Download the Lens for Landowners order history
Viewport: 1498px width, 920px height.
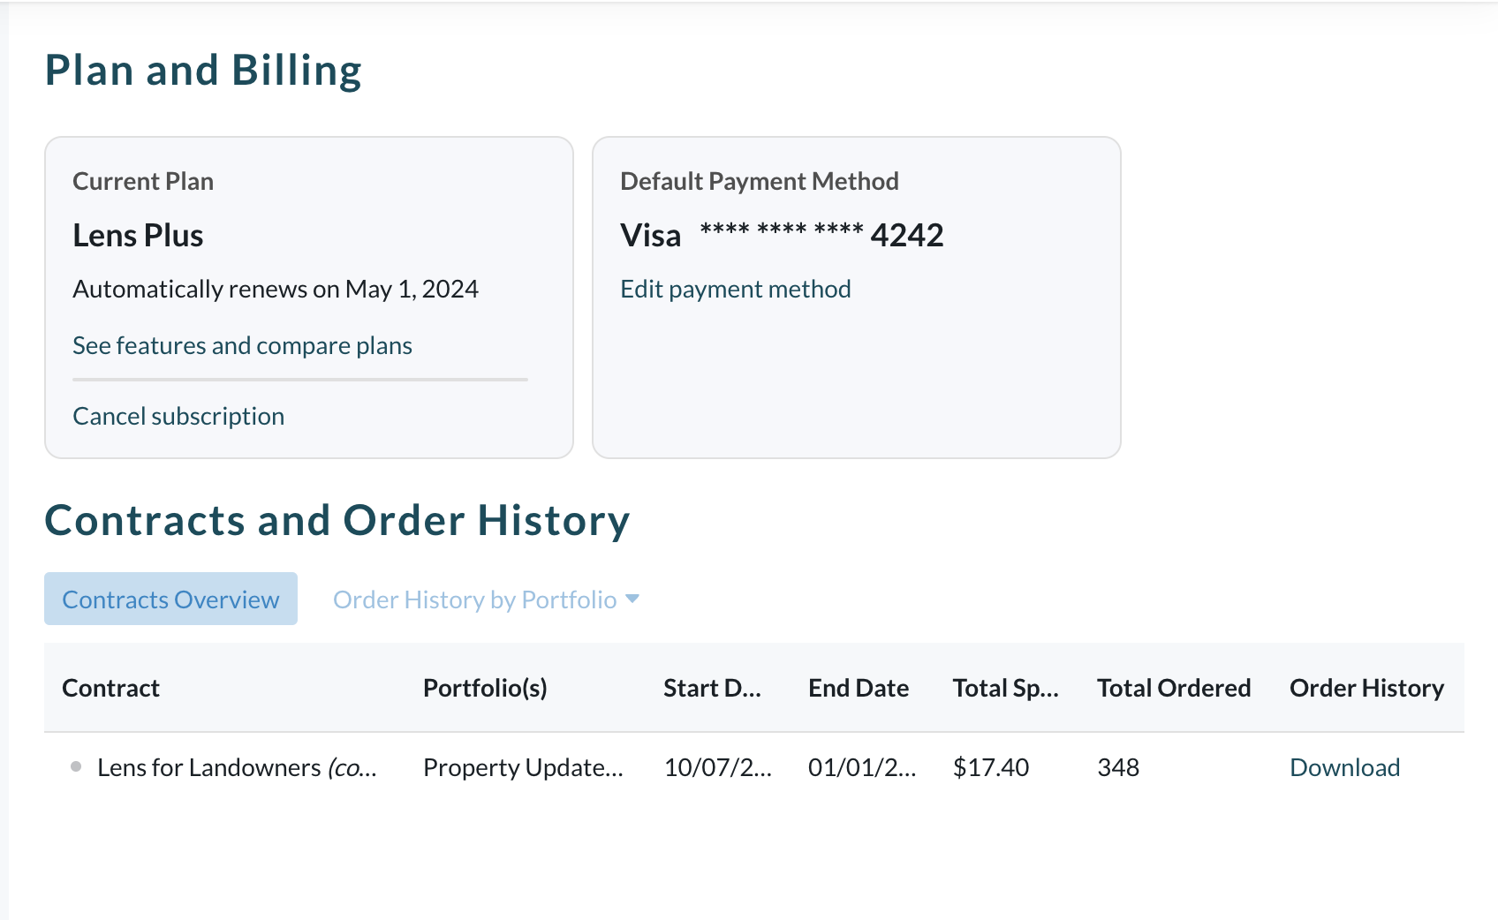1344,767
